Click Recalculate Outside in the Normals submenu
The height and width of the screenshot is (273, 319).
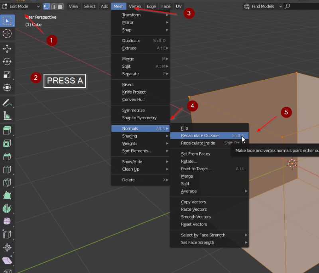[x=199, y=135]
